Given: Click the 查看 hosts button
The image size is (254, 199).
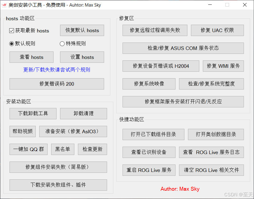Looking at the screenshot, I should coord(32,57).
